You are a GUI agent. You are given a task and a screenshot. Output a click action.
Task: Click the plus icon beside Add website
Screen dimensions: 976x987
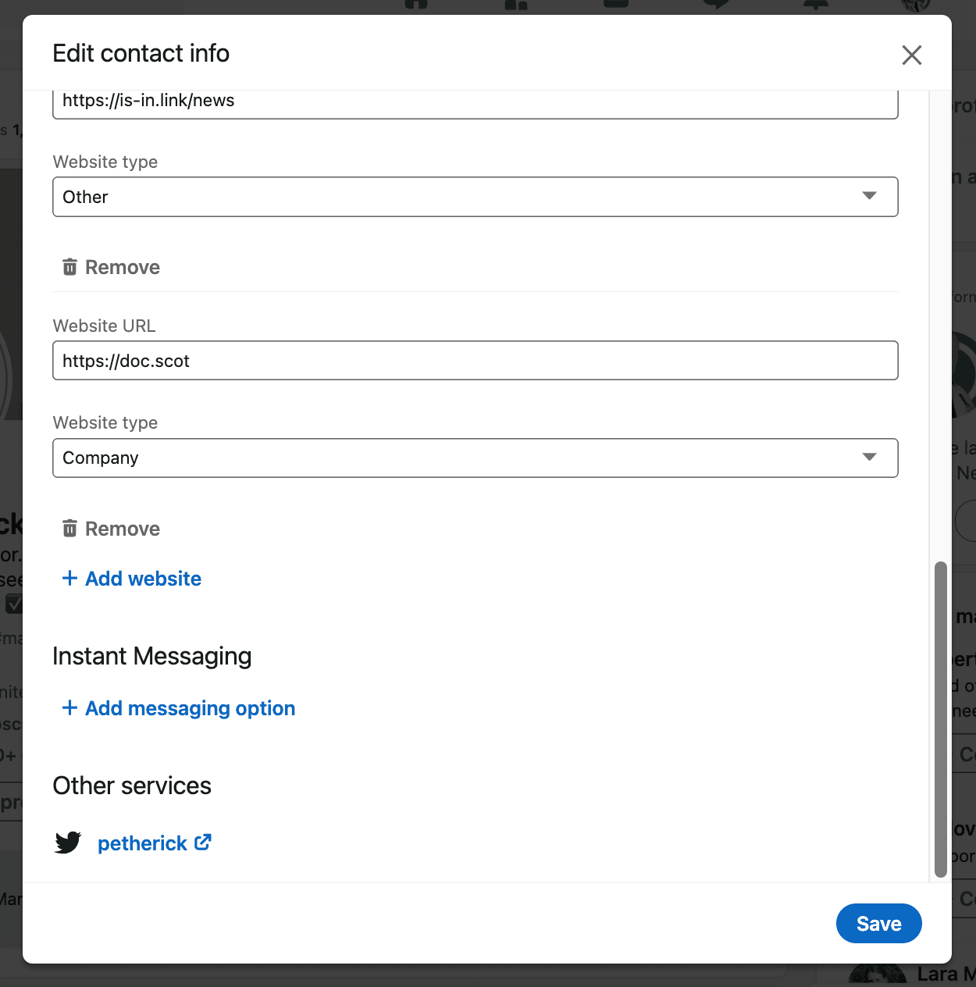[x=69, y=578]
